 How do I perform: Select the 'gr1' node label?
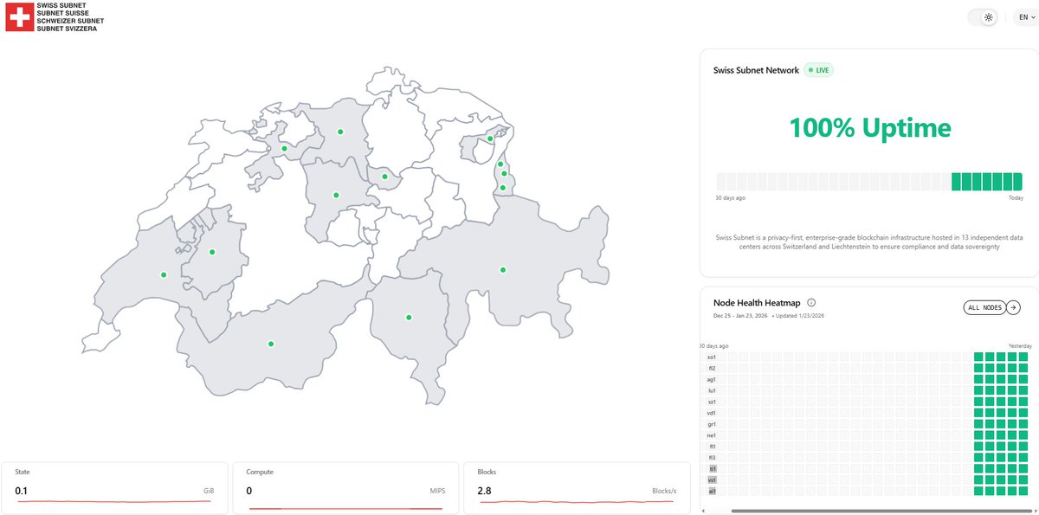712,424
